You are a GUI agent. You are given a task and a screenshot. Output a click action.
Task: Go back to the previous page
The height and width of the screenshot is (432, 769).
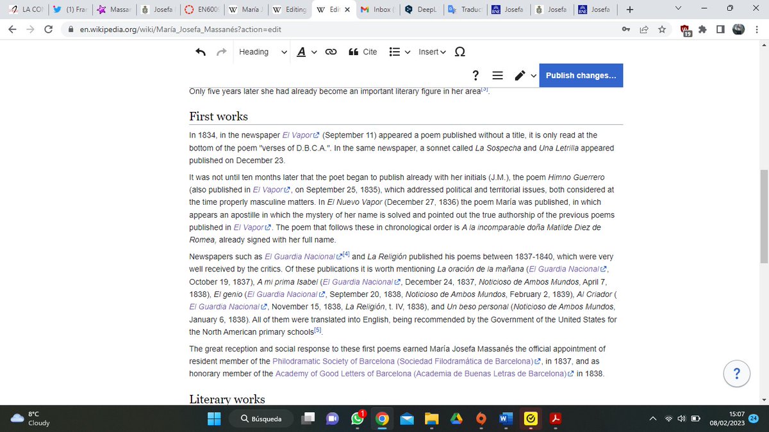pos(12,29)
